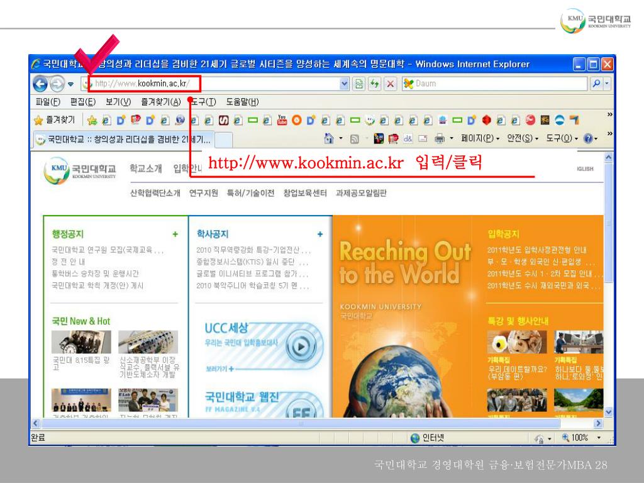Click the vertical scrollbar down arrow
This screenshot has width=644, height=483.
(609, 412)
